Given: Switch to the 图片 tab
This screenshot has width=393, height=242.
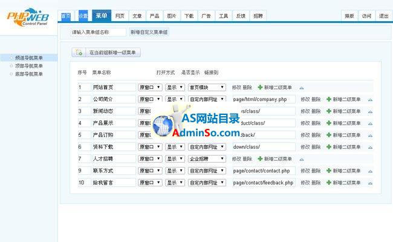Looking at the screenshot, I should (172, 16).
